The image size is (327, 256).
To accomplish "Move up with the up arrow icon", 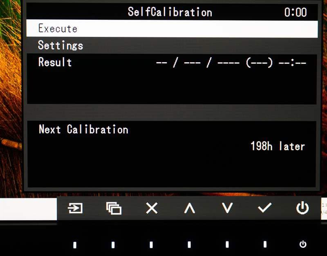I will point(189,208).
